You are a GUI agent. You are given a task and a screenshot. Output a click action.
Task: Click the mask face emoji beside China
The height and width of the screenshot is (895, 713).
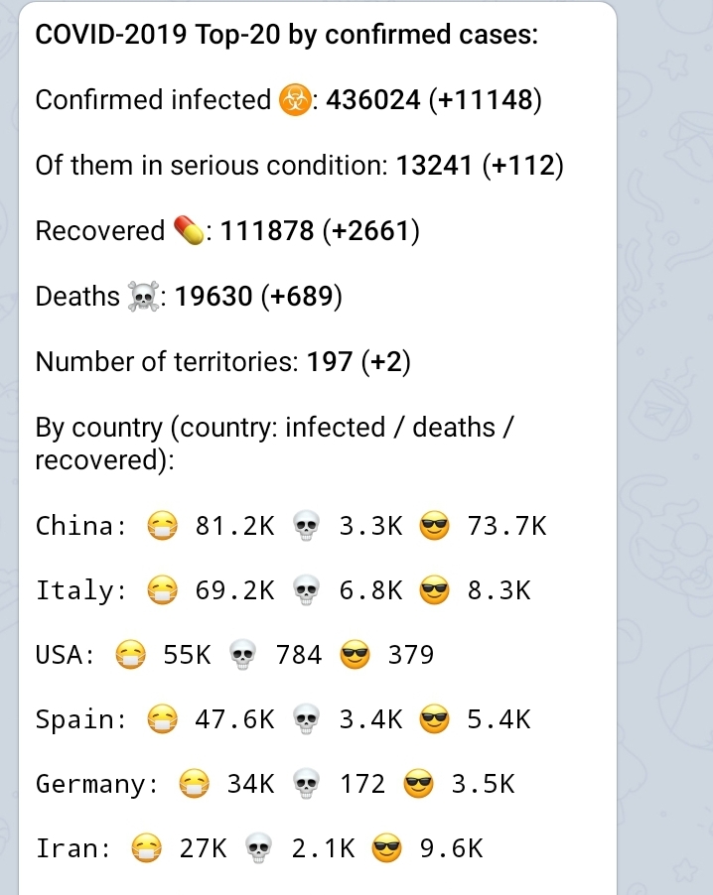pos(162,525)
